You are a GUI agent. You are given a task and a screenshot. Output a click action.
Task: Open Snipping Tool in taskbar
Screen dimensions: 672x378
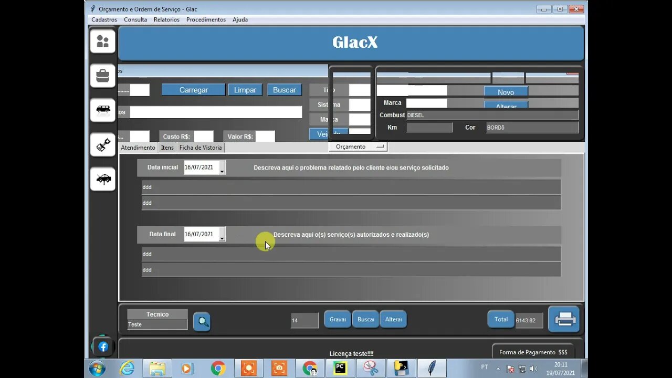[x=371, y=369]
